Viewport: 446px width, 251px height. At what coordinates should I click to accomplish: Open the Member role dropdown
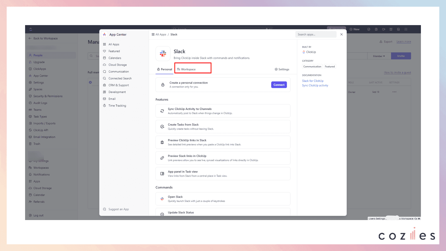pos(379,56)
